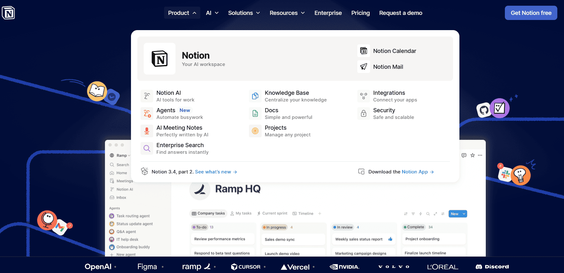Open Onboarding buddy agent

point(129,247)
